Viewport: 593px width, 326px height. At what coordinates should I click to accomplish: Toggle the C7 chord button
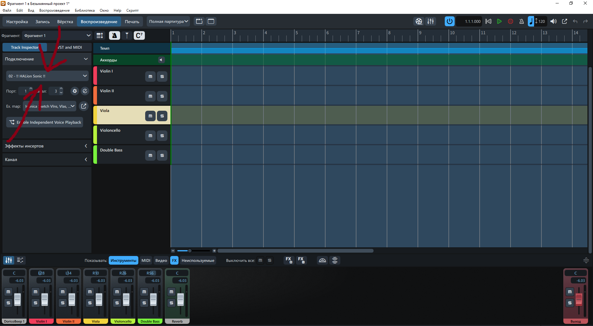139,35
